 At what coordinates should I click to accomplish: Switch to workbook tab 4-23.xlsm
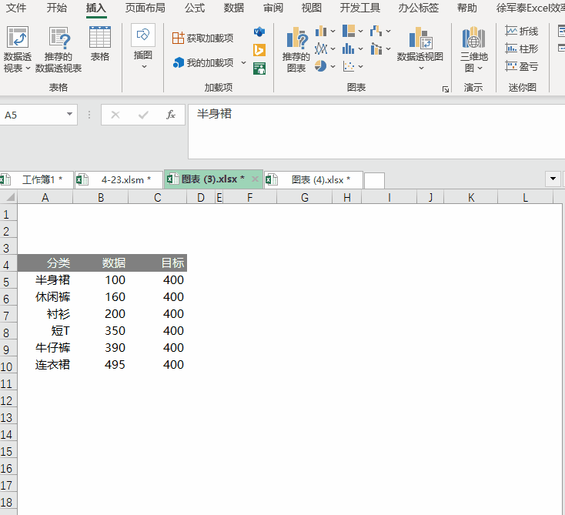click(119, 179)
